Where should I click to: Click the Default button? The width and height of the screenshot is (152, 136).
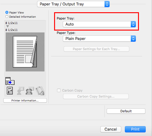point(126,111)
